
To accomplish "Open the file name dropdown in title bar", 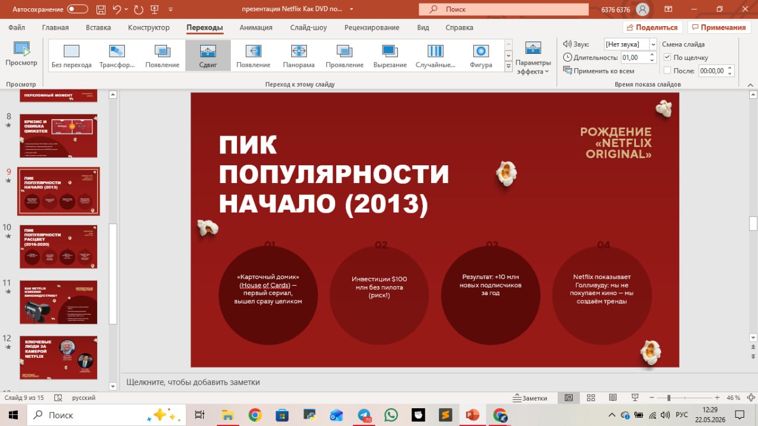I will [351, 9].
